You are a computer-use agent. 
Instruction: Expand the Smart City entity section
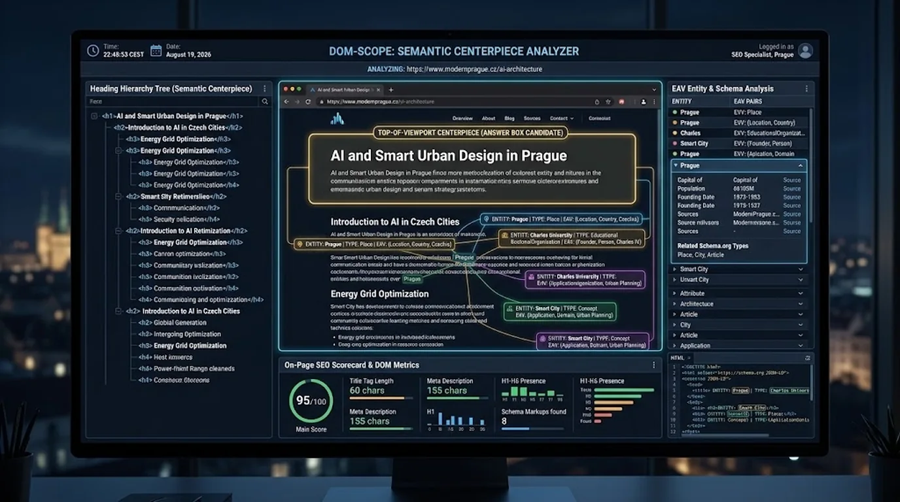click(x=739, y=269)
